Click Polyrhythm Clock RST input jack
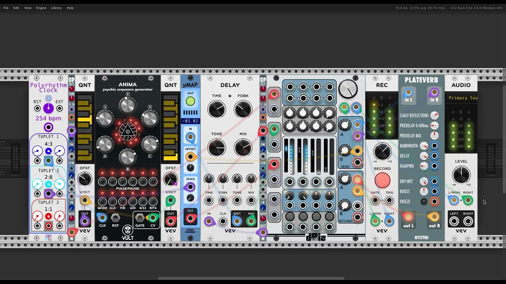 click(x=37, y=108)
